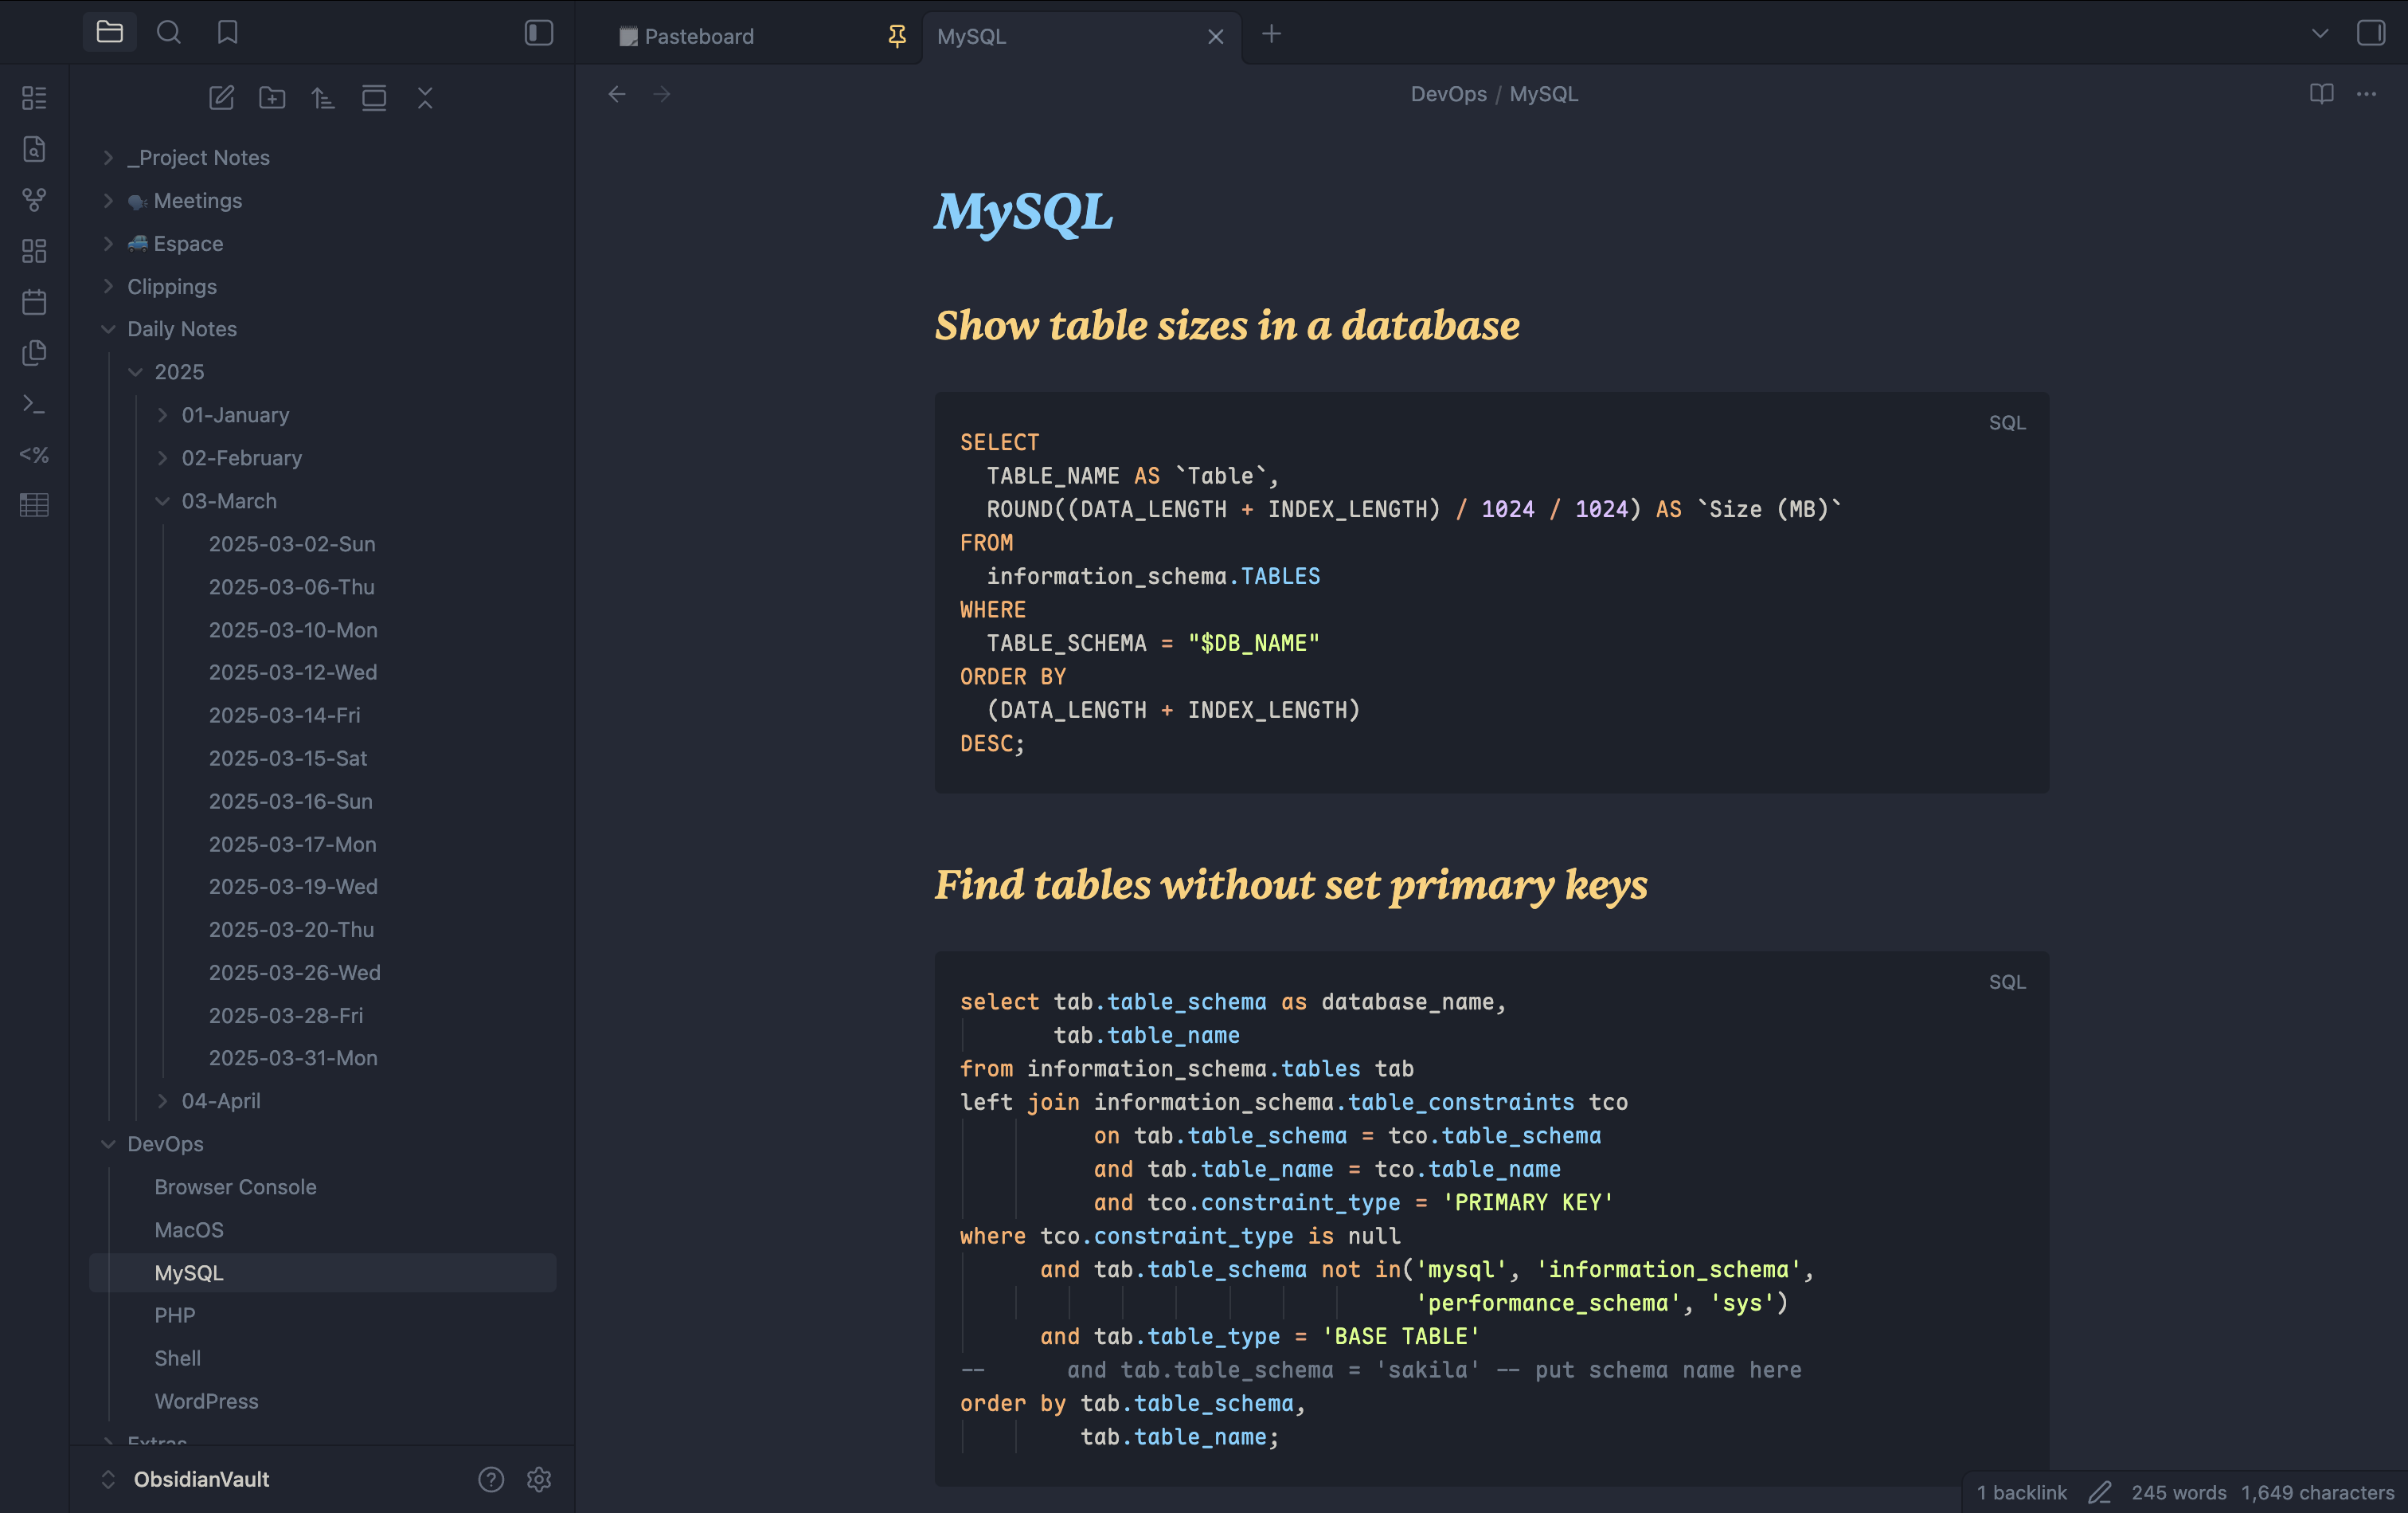Click the table grid icon in ribbon
Image resolution: width=2408 pixels, height=1513 pixels.
pos(34,505)
